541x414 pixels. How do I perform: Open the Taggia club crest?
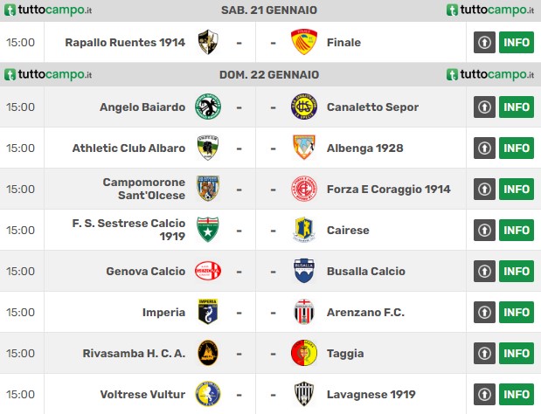(x=303, y=353)
